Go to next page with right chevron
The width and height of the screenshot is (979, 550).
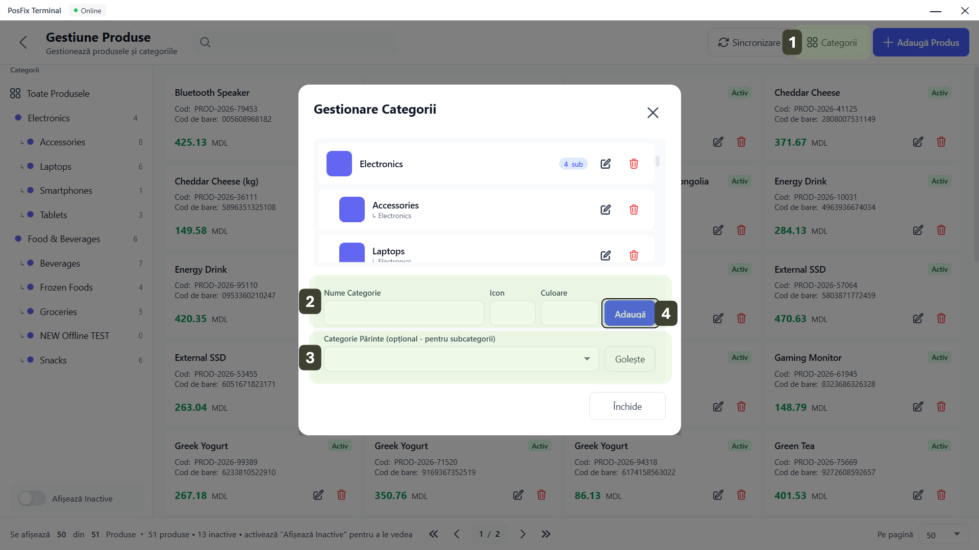[522, 534]
